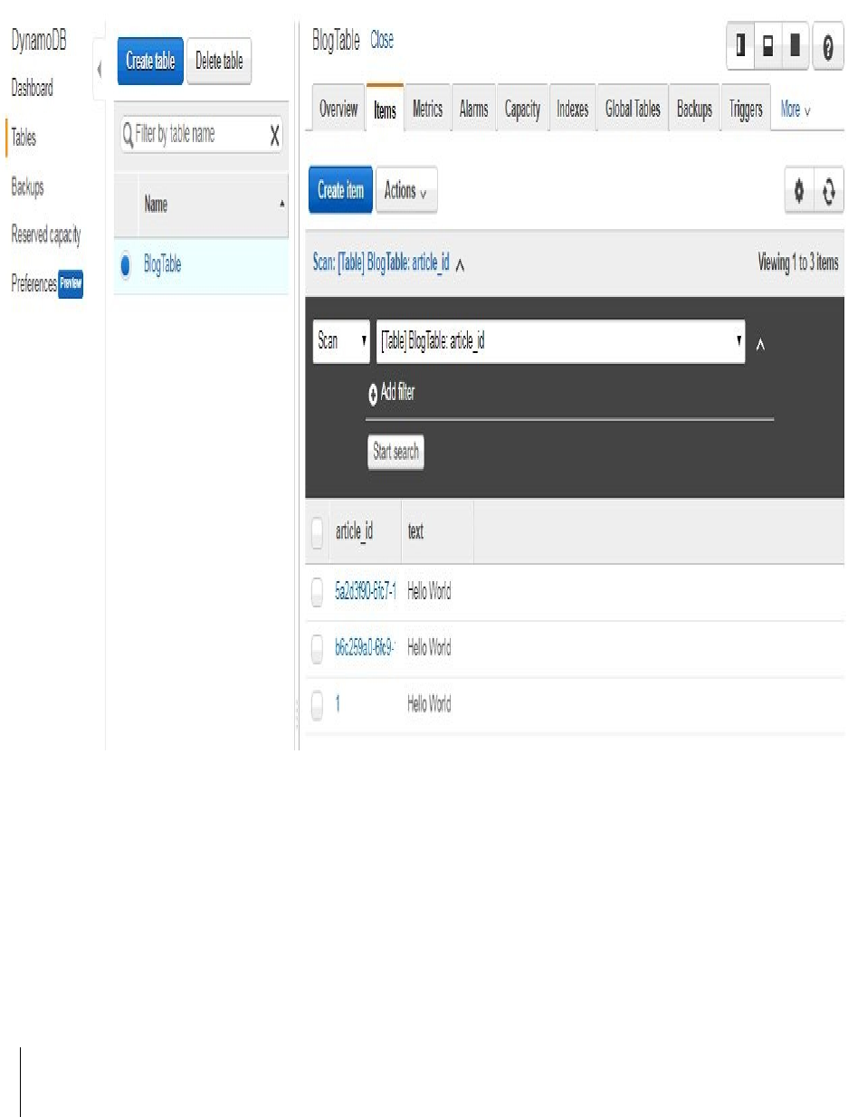Open the Actions dropdown
The width and height of the screenshot is (848, 1117).
[x=406, y=191]
